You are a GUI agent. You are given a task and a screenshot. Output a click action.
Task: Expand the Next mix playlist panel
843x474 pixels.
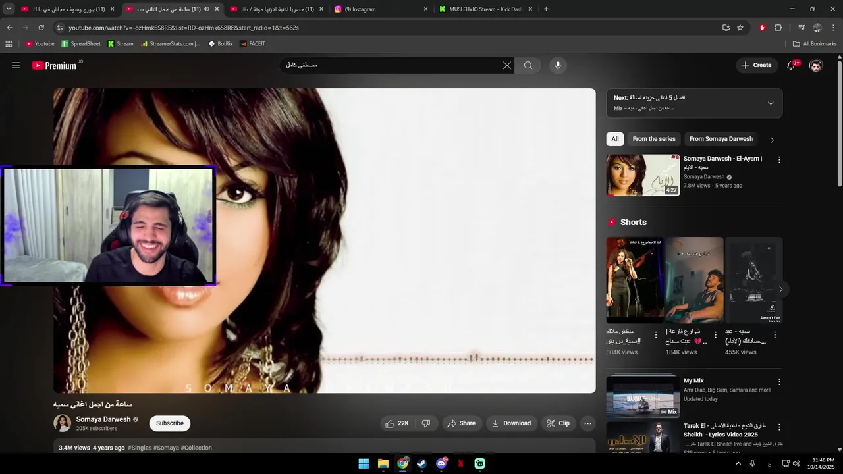coord(771,103)
